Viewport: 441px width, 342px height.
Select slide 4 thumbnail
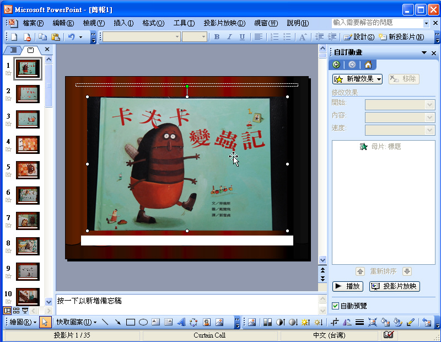[x=28, y=145]
